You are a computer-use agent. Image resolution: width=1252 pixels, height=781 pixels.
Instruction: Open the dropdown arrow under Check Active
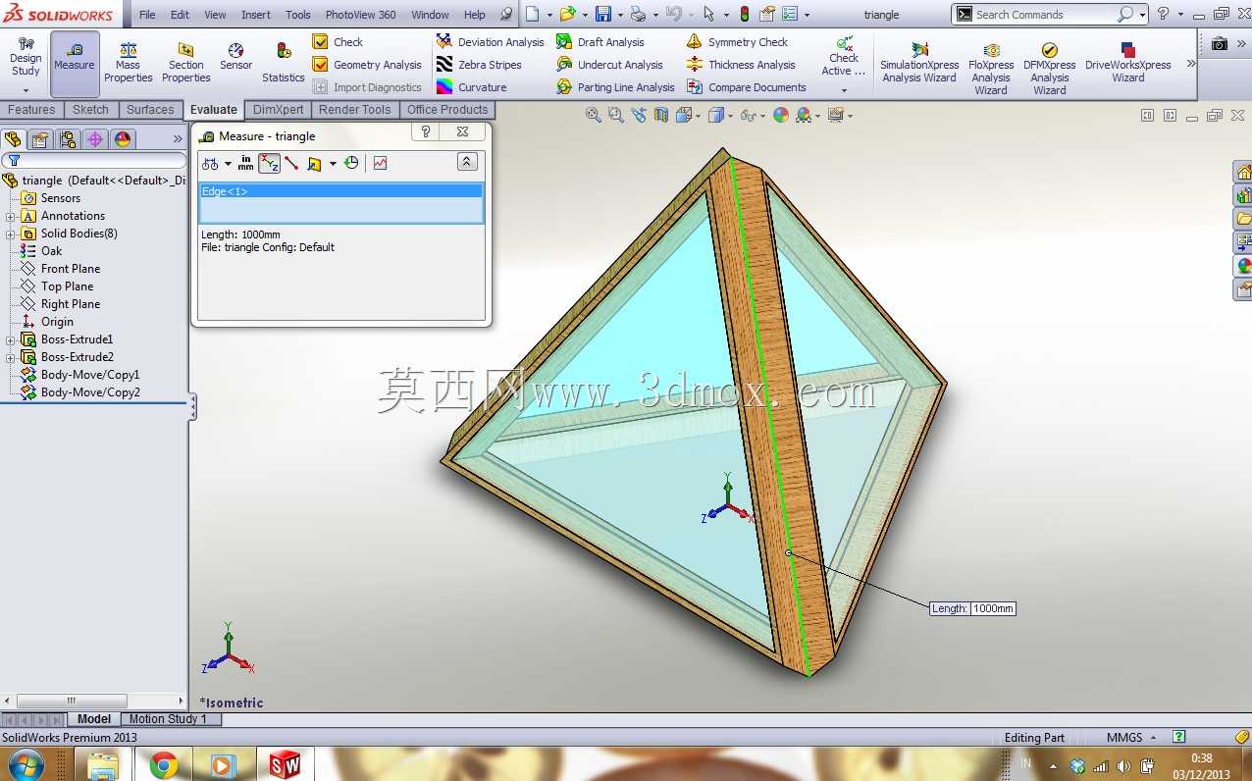tap(844, 90)
